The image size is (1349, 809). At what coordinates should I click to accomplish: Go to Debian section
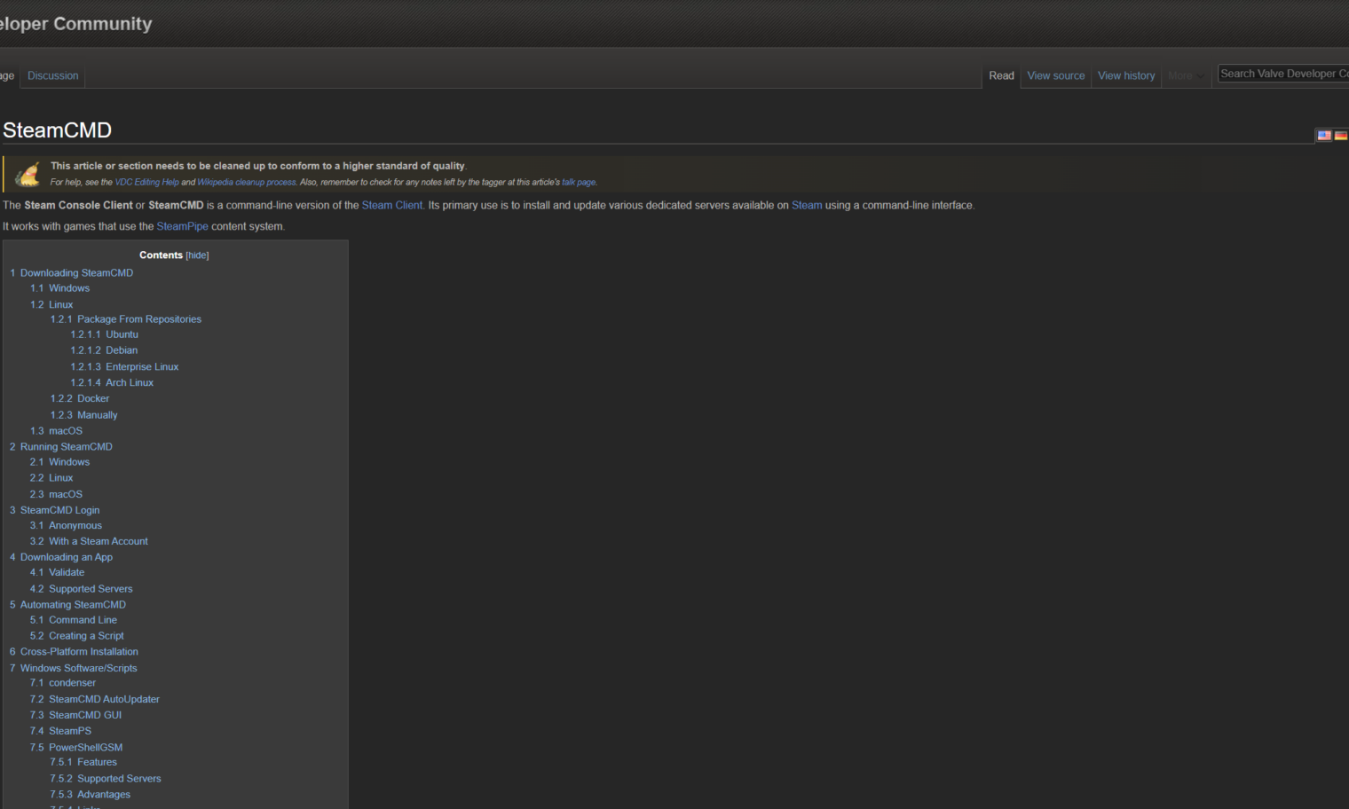pos(104,351)
